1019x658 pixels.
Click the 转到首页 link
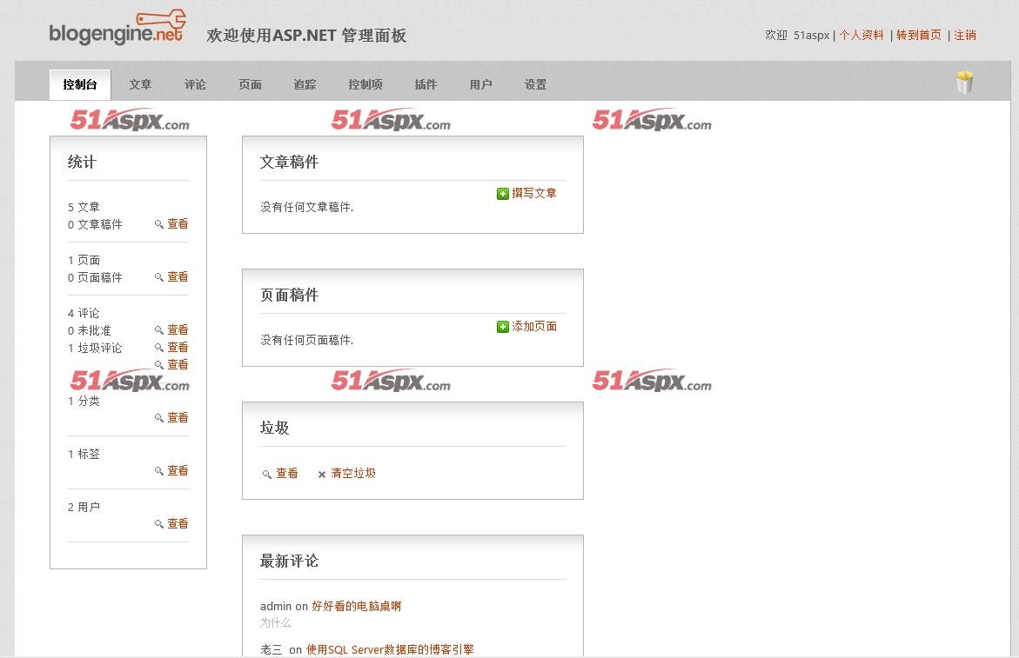(918, 36)
